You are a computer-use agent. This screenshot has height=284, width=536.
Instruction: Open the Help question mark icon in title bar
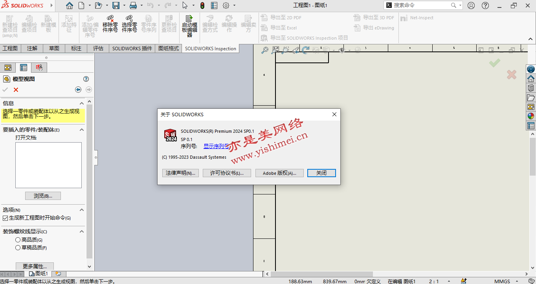click(x=485, y=5)
